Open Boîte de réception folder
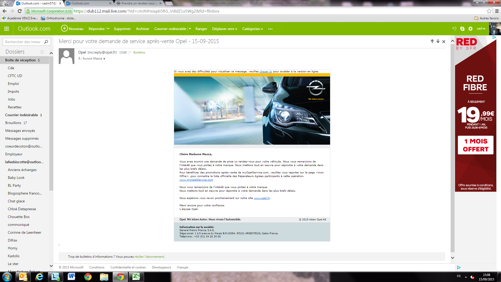The image size is (501, 282). 25,60
